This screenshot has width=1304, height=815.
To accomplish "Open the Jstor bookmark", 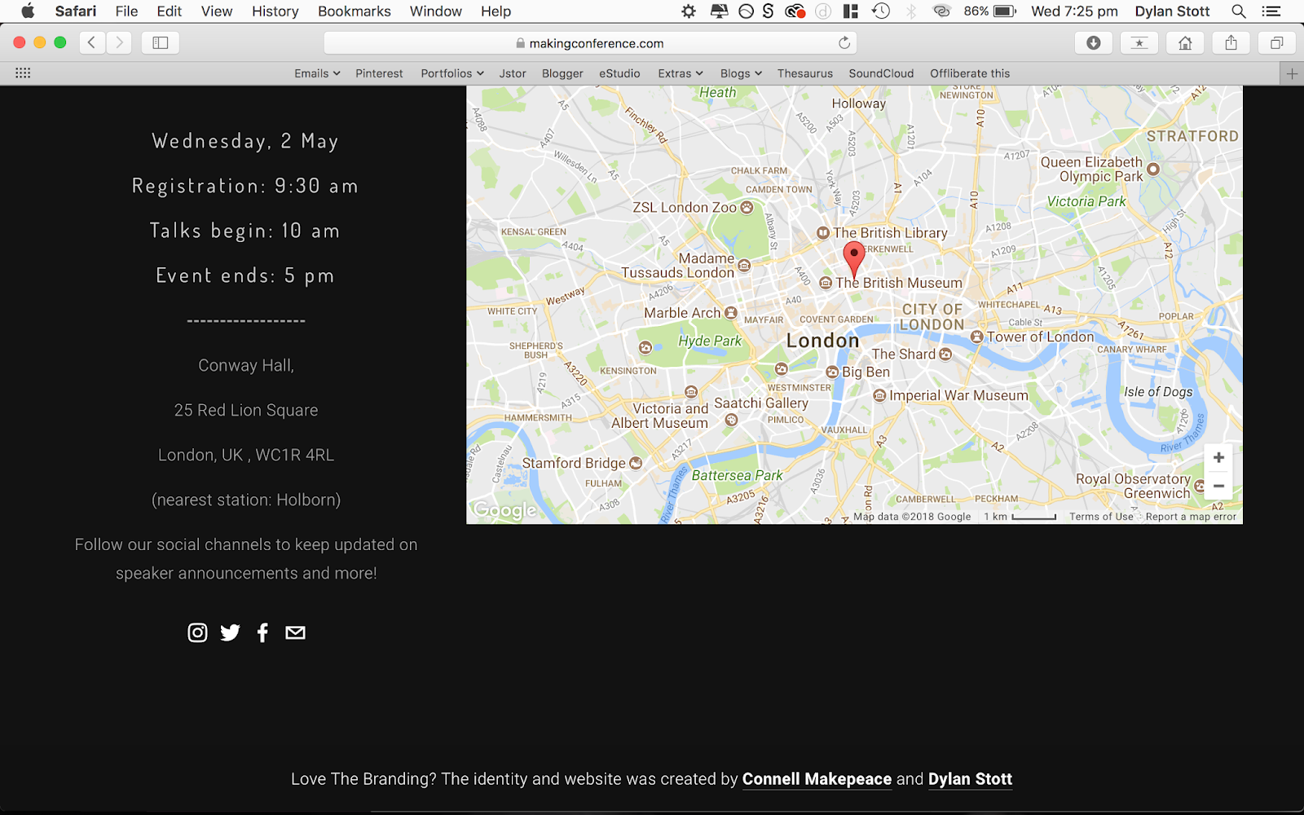I will [513, 73].
